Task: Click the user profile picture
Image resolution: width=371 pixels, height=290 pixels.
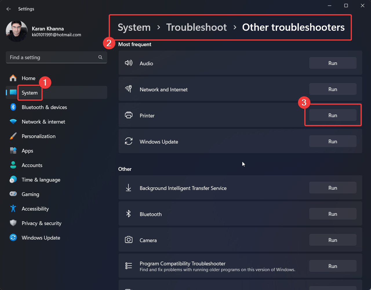Action: pyautogui.click(x=17, y=31)
